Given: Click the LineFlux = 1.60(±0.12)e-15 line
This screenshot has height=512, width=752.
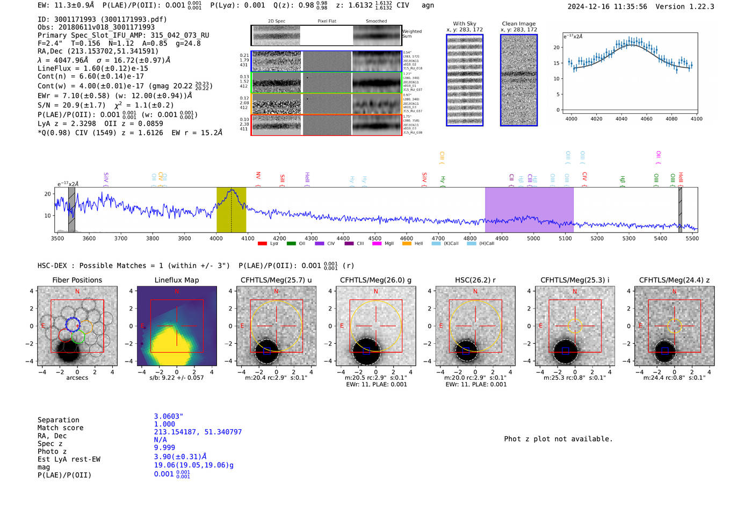Looking at the screenshot, I should tap(93, 68).
